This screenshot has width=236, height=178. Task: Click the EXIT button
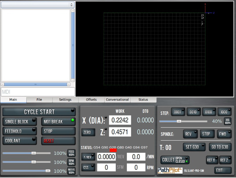[x=223, y=170]
